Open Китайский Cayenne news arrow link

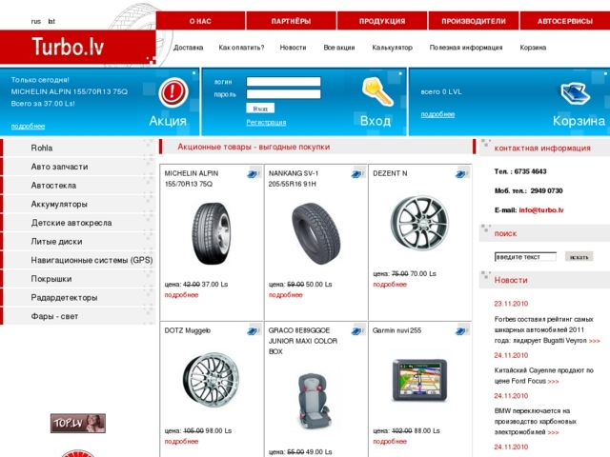point(553,382)
